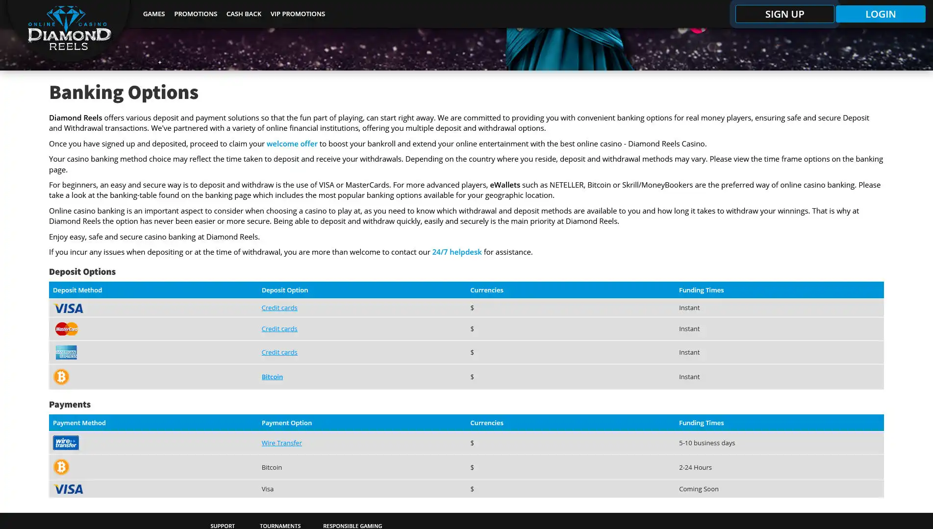Click the Wire Transfer icon in Payments
Screen dimensions: 933x529
click(66, 443)
